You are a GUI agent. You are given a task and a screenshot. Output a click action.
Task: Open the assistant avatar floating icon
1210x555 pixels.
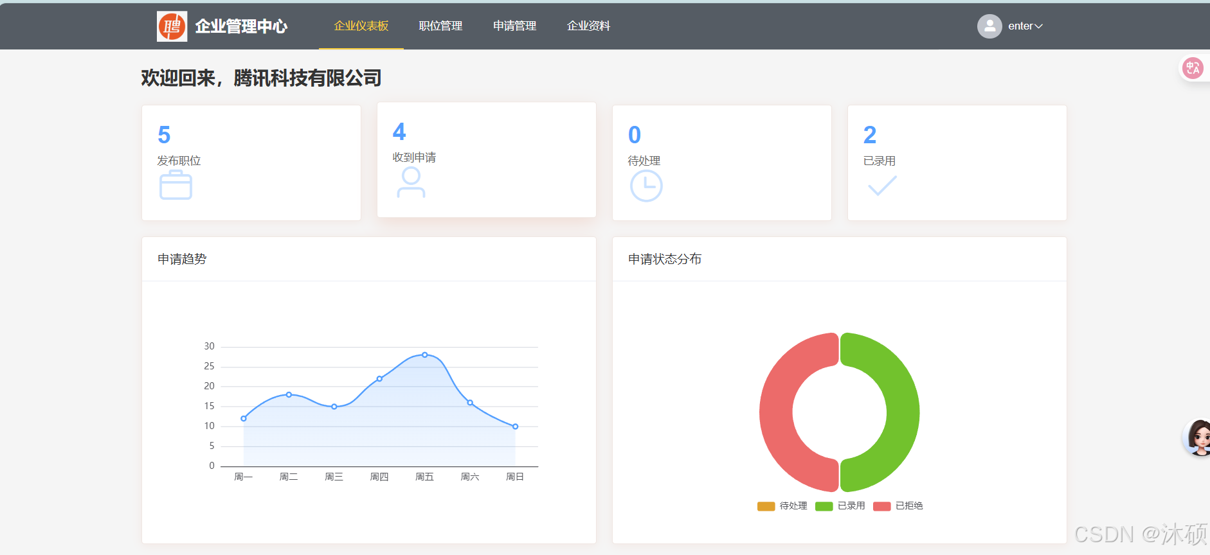coord(1198,437)
